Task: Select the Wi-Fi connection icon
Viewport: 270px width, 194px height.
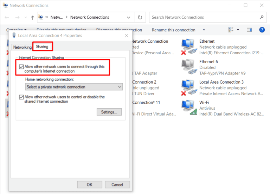Action: coord(189,108)
